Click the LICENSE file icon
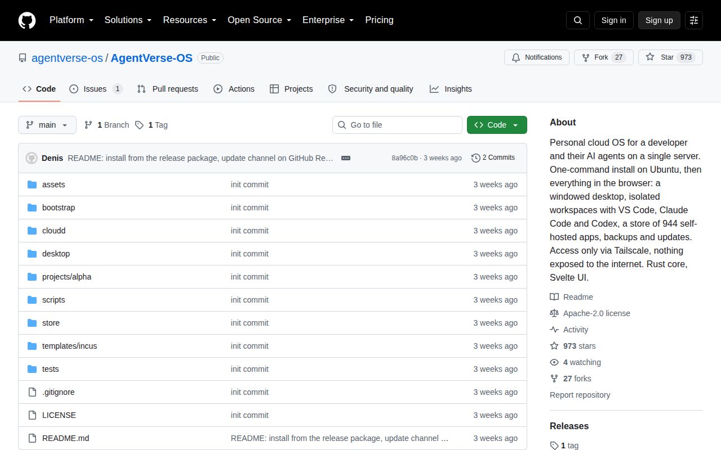This screenshot has width=721, height=450. [32, 415]
